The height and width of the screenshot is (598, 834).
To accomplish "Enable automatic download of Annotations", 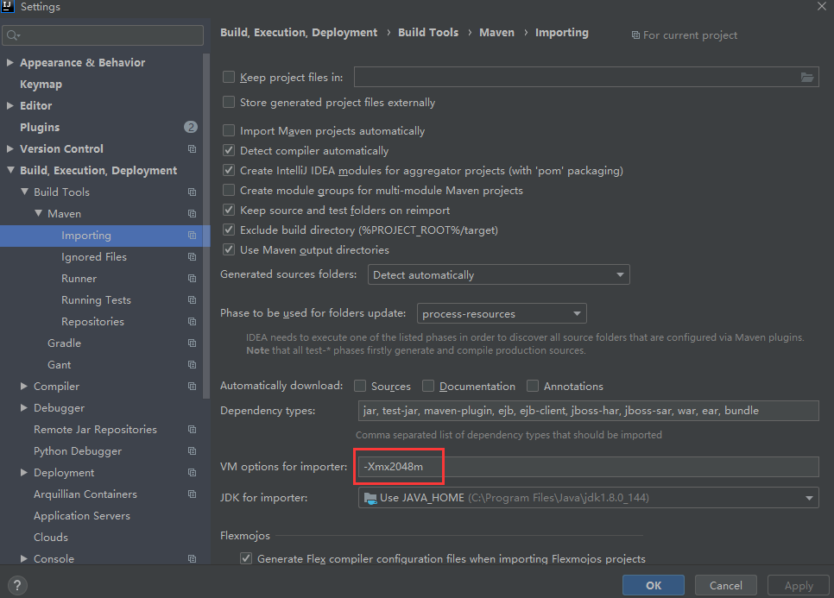I will click(533, 386).
